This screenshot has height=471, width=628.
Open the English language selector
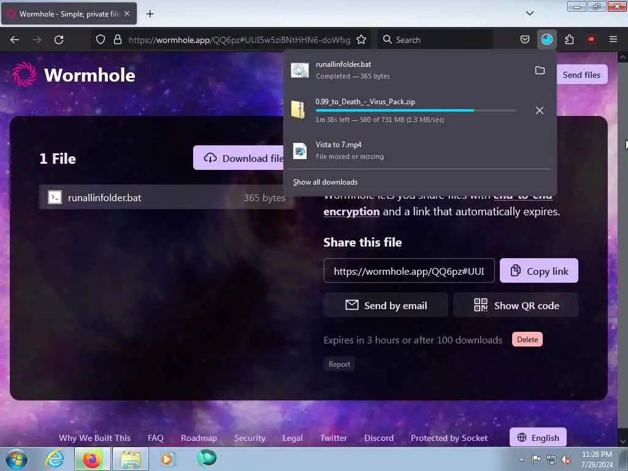[538, 437]
